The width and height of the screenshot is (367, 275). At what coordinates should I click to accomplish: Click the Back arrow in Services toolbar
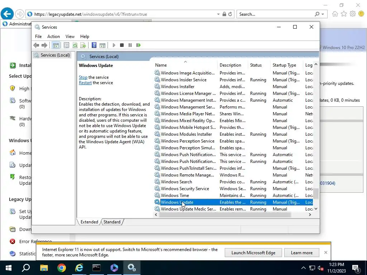click(36, 45)
